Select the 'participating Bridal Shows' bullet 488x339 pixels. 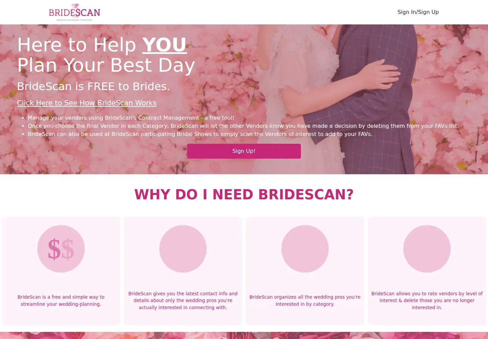(200, 134)
